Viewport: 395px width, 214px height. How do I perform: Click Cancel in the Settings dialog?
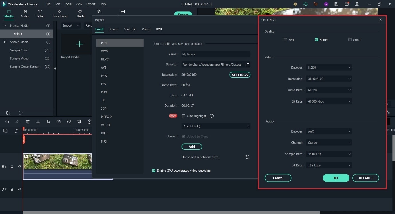point(278,178)
